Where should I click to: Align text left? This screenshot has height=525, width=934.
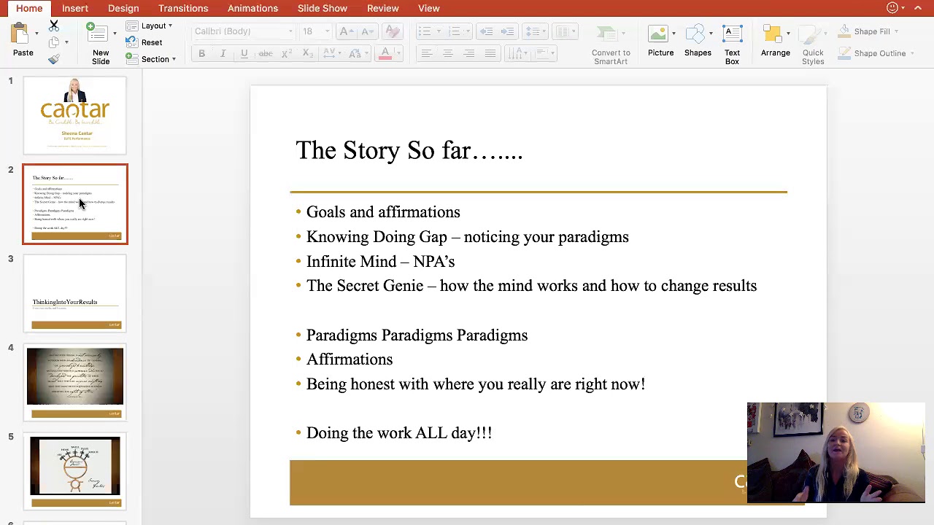click(427, 53)
